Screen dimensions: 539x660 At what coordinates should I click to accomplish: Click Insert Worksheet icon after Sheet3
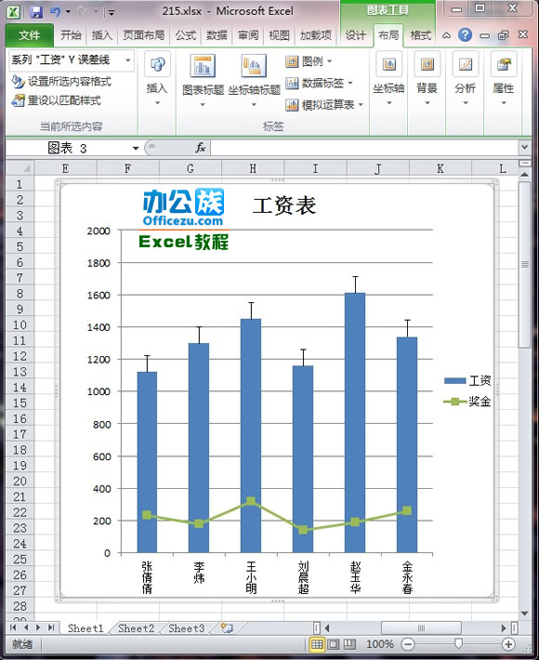tap(227, 628)
